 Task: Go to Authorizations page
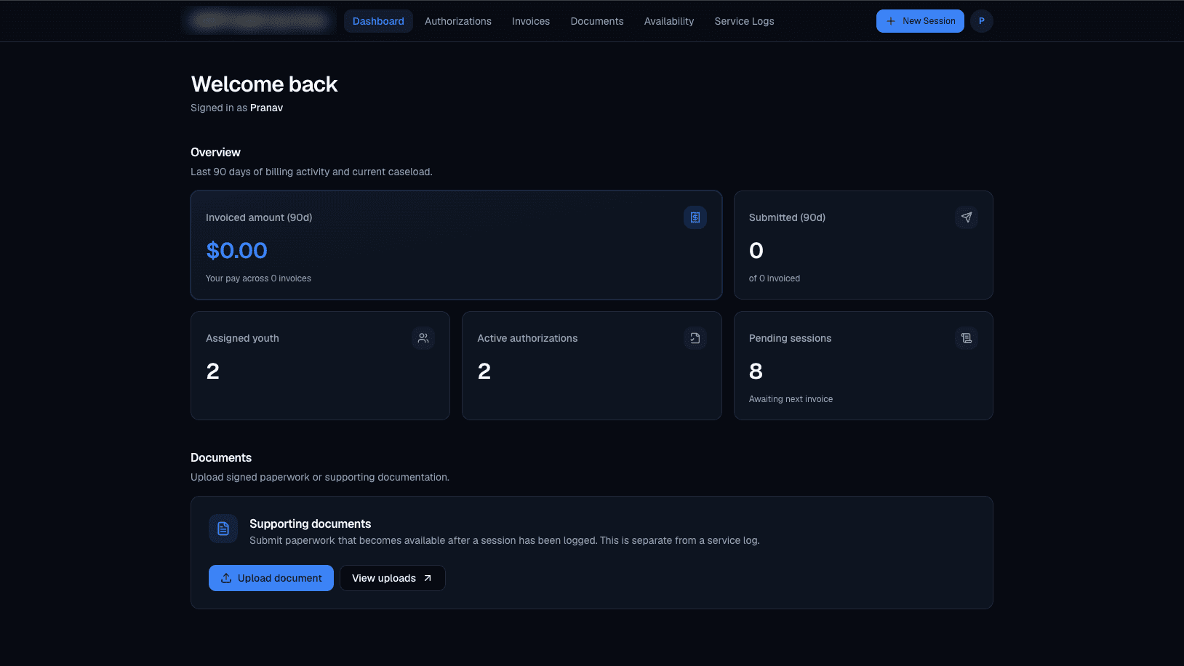[x=458, y=21]
